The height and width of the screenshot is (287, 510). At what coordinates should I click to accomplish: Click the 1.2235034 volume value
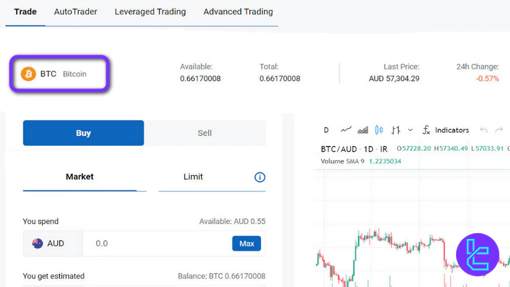(385, 161)
